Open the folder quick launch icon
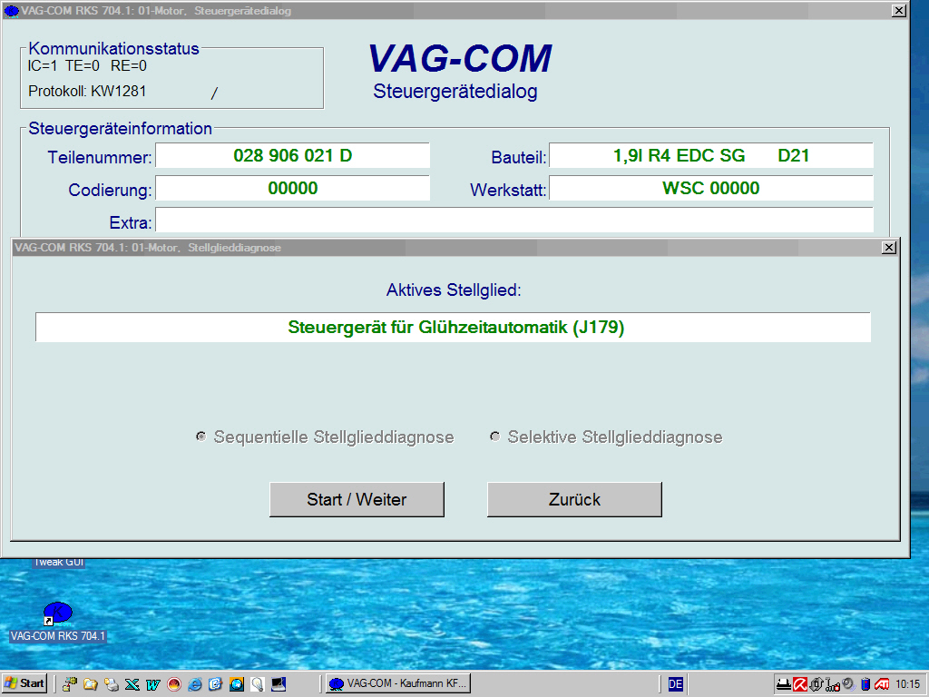 91,684
